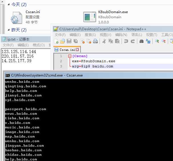Screen dimensions: 173x161
Task: Click the arg=$ip$ baidu.com line
Action: 92,66
